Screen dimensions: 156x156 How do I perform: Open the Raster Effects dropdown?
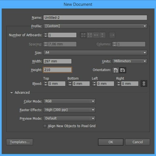pyautogui.click(x=69, y=110)
